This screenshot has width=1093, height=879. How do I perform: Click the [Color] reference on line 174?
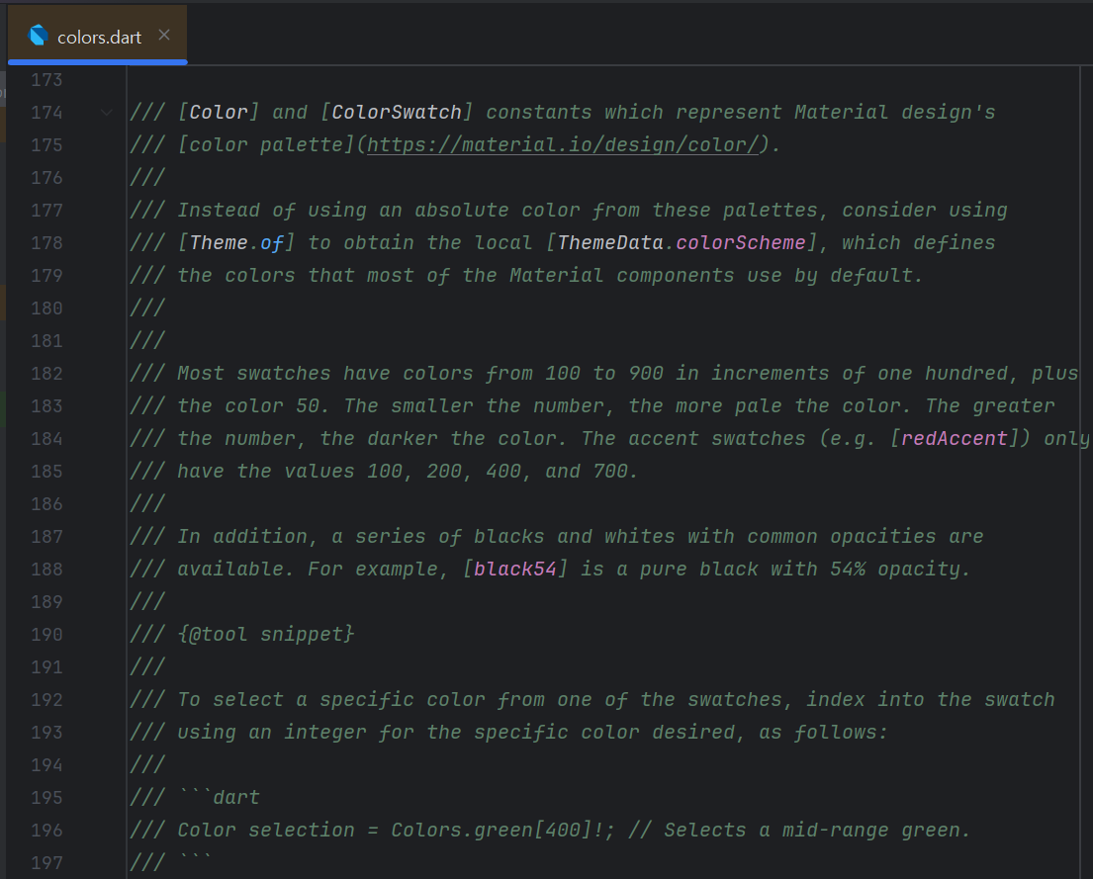[x=219, y=113]
